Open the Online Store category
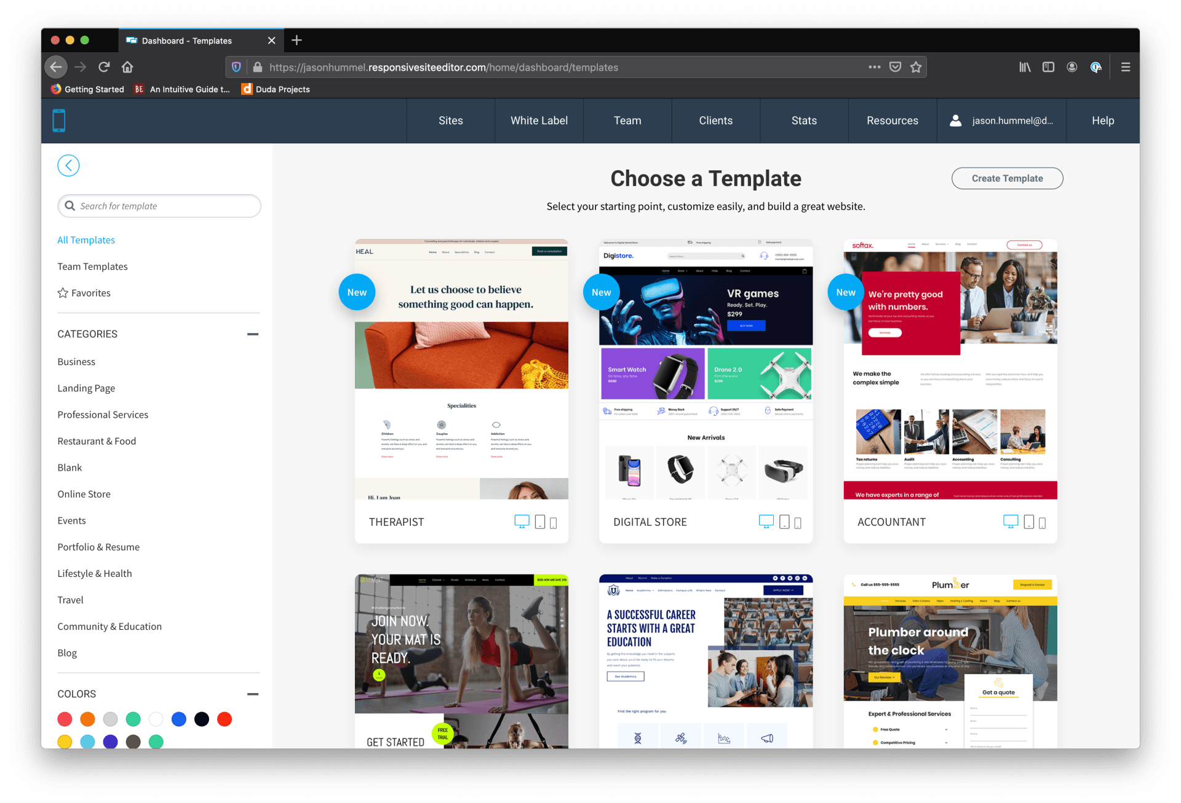 point(84,493)
